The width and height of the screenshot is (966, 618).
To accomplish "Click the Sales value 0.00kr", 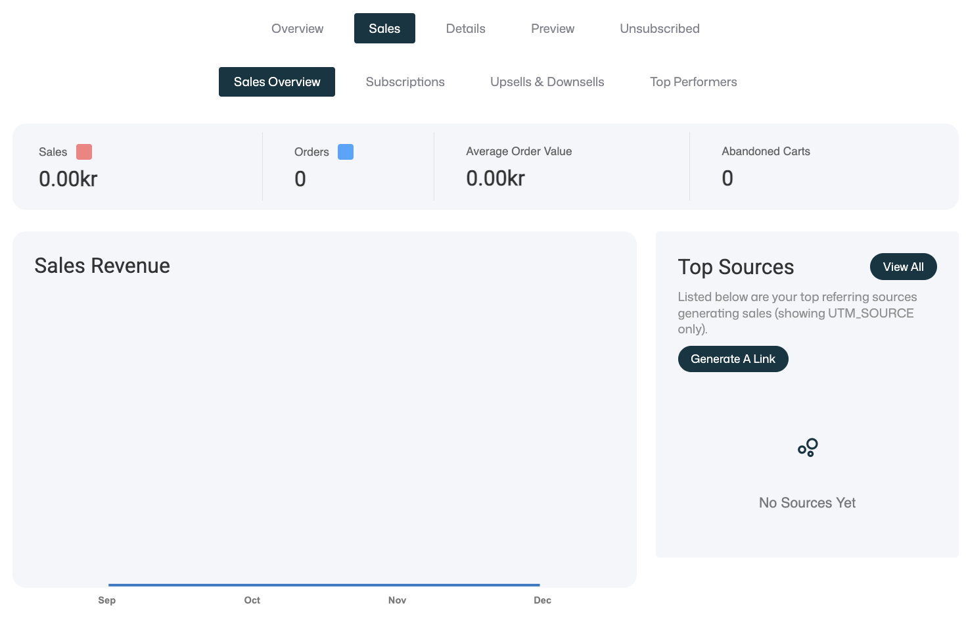I will 68,179.
